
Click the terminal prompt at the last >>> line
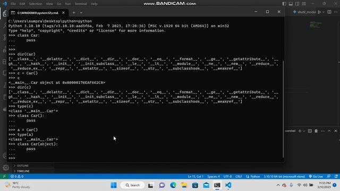tap(12, 158)
